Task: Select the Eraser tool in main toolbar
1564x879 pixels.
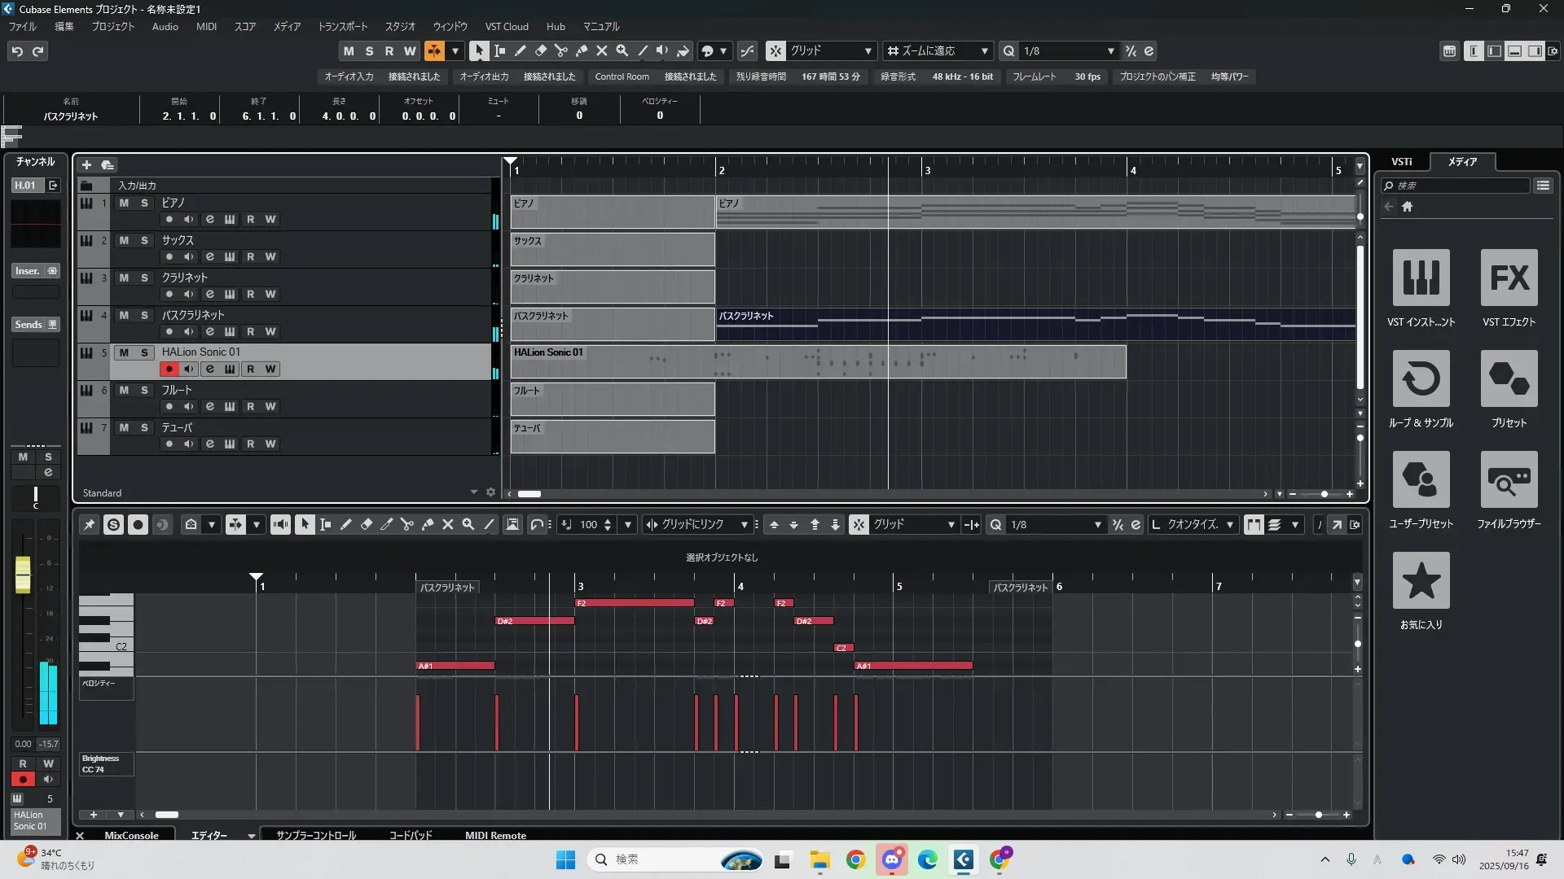Action: coord(540,50)
